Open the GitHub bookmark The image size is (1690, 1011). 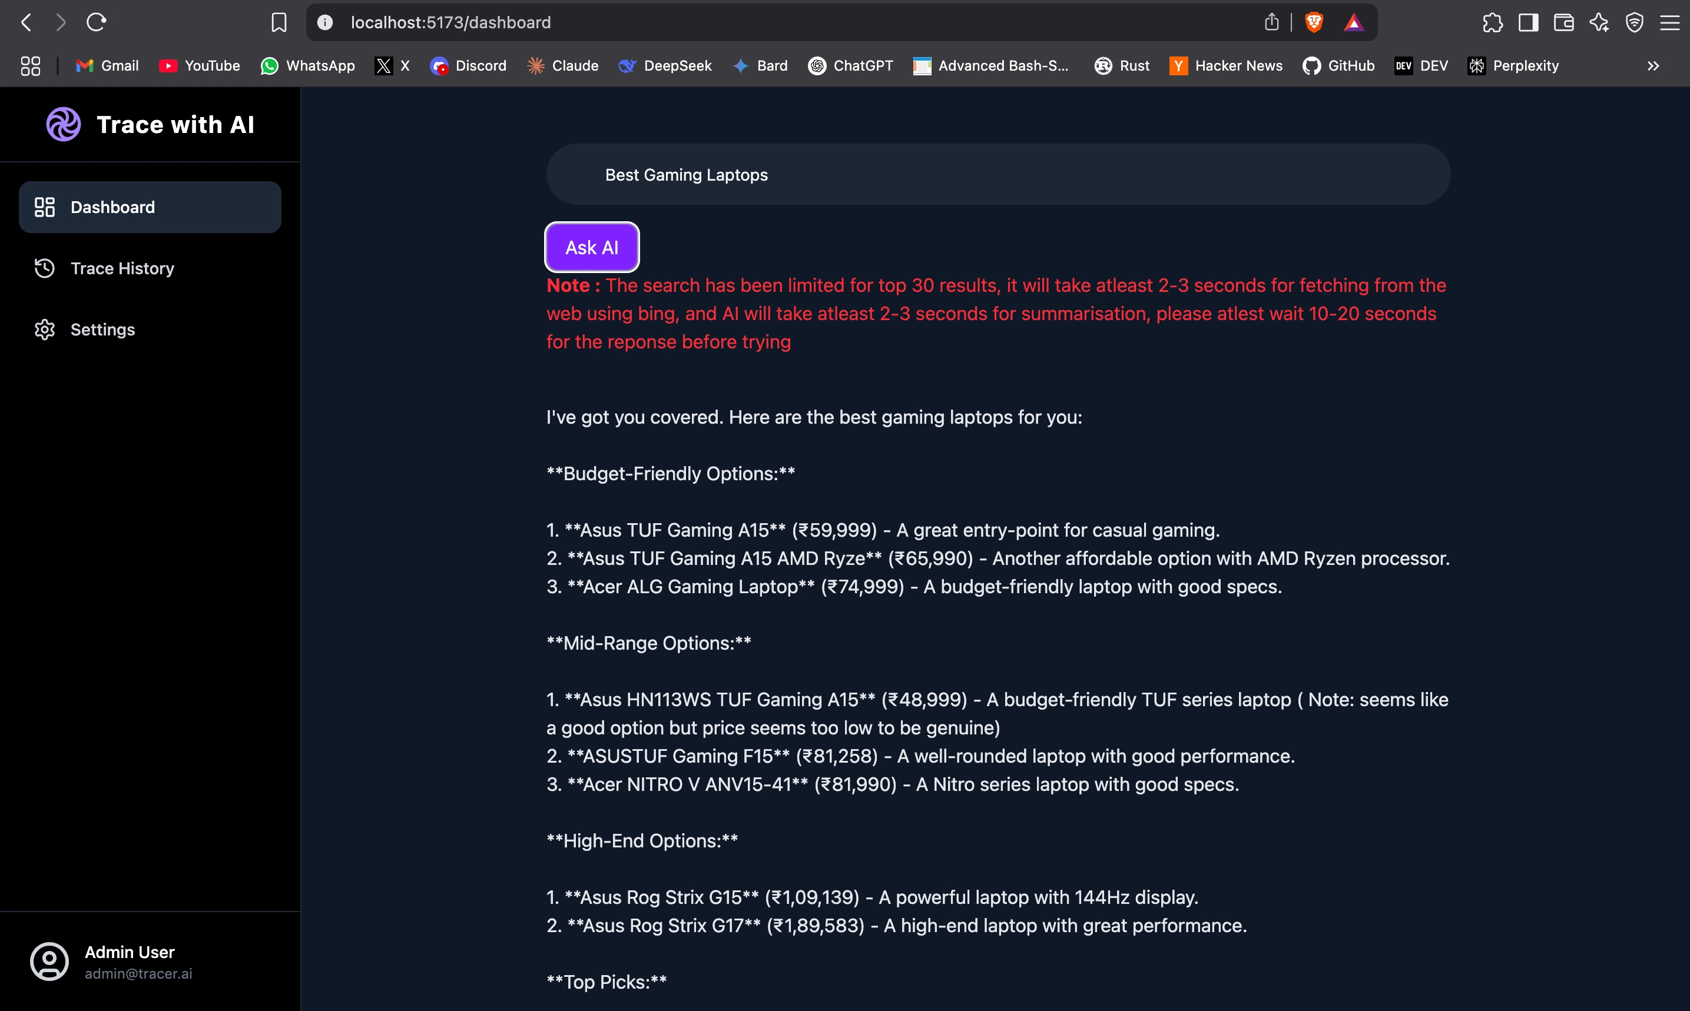tap(1338, 66)
